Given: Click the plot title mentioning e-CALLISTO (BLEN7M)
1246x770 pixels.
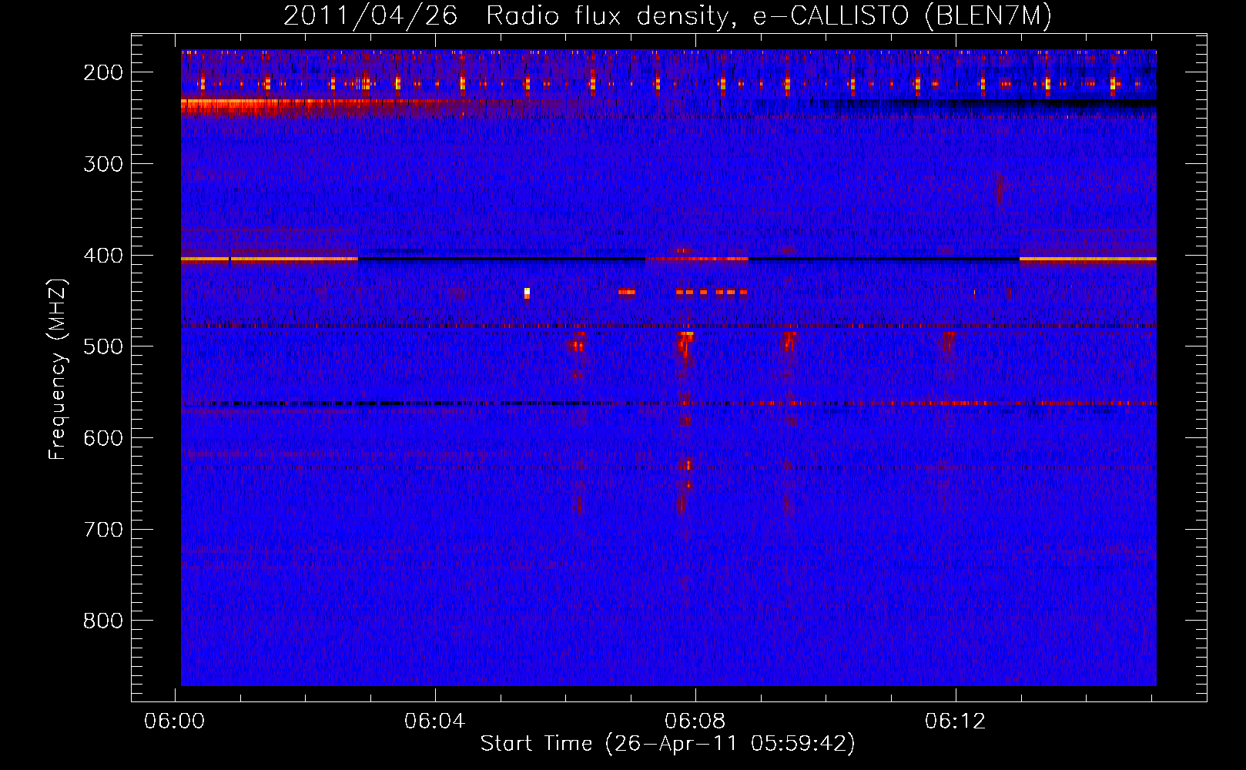Looking at the screenshot, I should [x=668, y=16].
